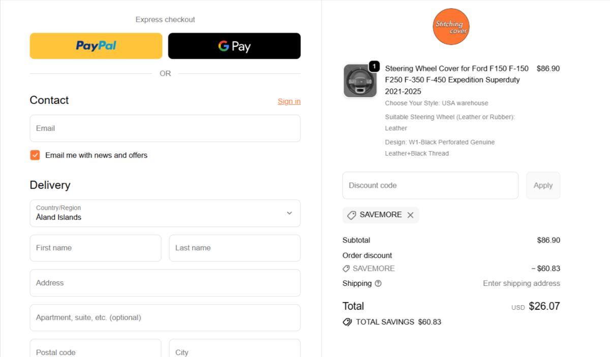Click the tag icon on SAVEMORE chip
The image size is (610, 357).
pos(351,215)
